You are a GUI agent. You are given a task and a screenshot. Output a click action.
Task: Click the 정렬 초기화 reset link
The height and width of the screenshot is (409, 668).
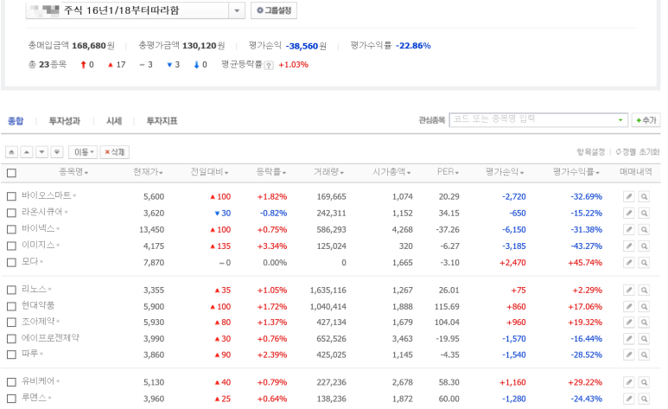coord(638,152)
